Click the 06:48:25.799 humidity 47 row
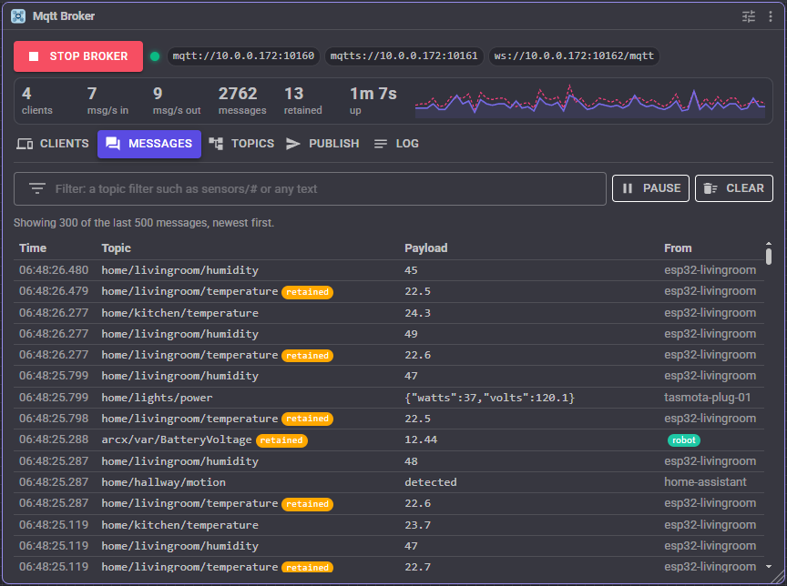 coord(389,376)
